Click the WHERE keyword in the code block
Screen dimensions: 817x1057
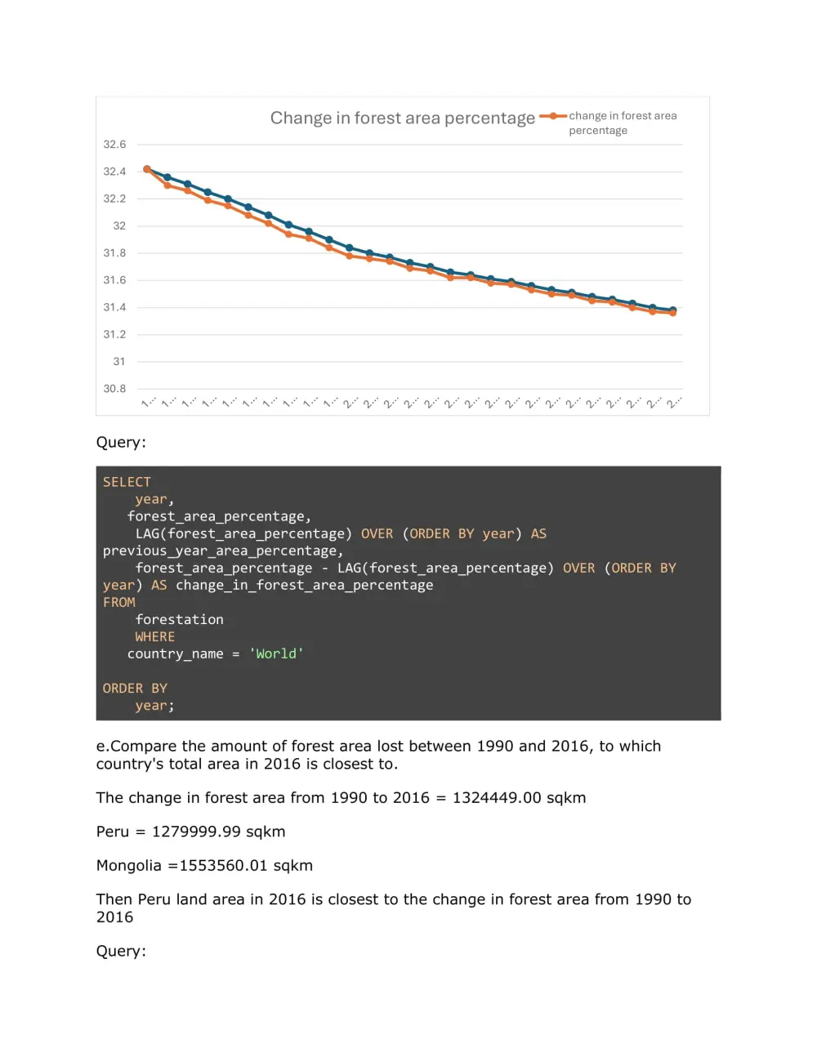[155, 636]
